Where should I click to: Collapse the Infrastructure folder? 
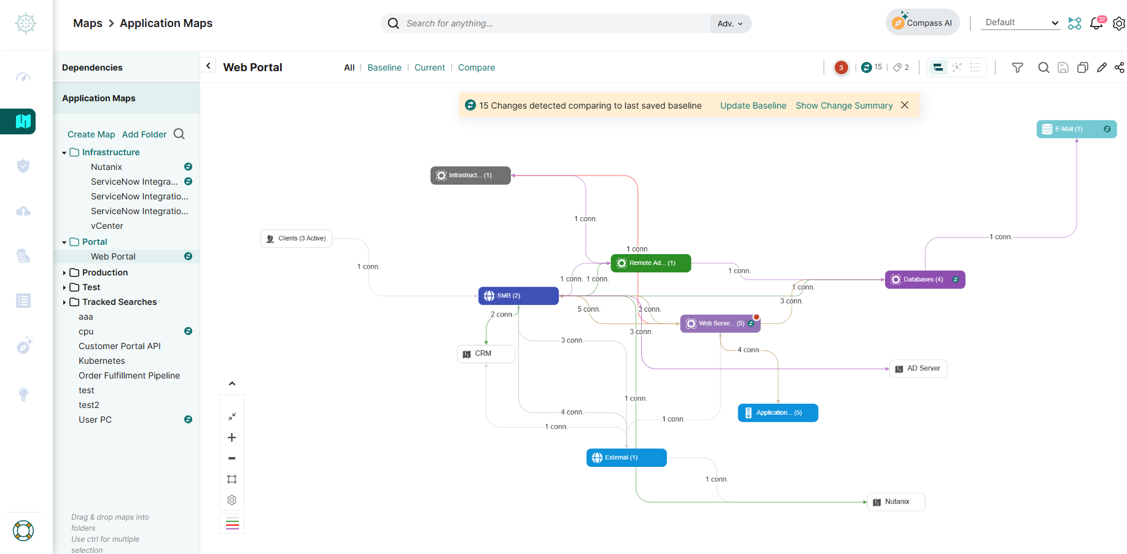[64, 153]
